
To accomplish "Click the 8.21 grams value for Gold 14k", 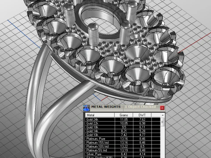I will click(x=124, y=131).
